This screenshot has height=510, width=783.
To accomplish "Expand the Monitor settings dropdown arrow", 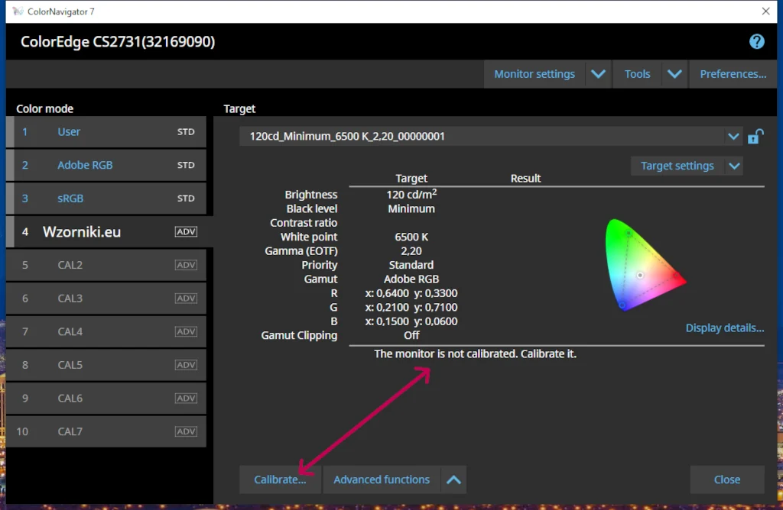I will pos(598,74).
